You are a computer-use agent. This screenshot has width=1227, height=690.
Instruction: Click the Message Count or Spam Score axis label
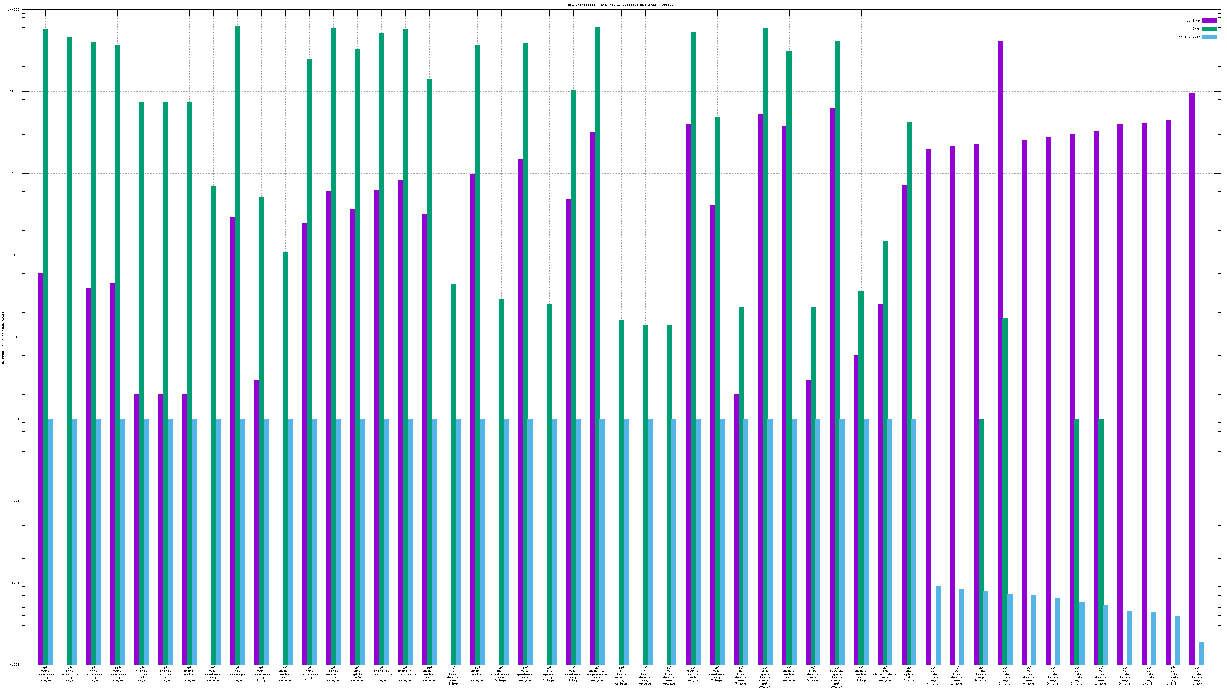pos(3,337)
